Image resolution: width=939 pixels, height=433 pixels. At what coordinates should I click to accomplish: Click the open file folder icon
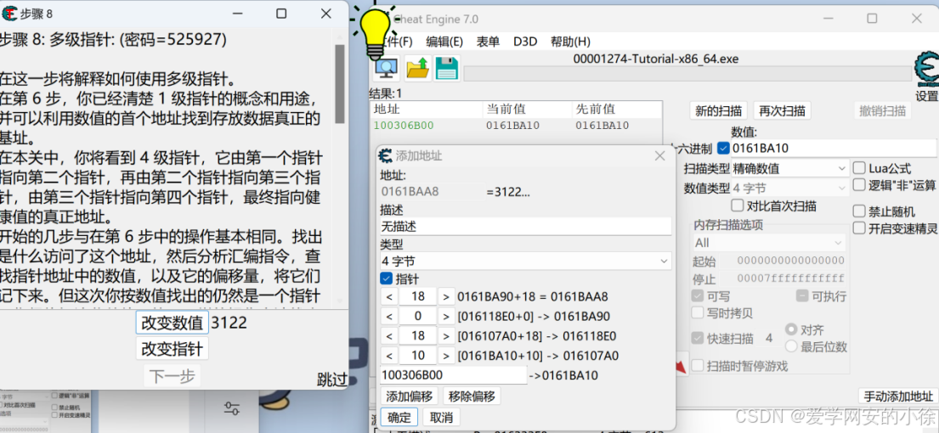pyautogui.click(x=417, y=68)
